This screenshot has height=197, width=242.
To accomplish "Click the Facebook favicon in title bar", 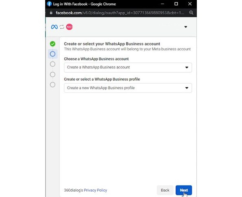I will (49, 4).
